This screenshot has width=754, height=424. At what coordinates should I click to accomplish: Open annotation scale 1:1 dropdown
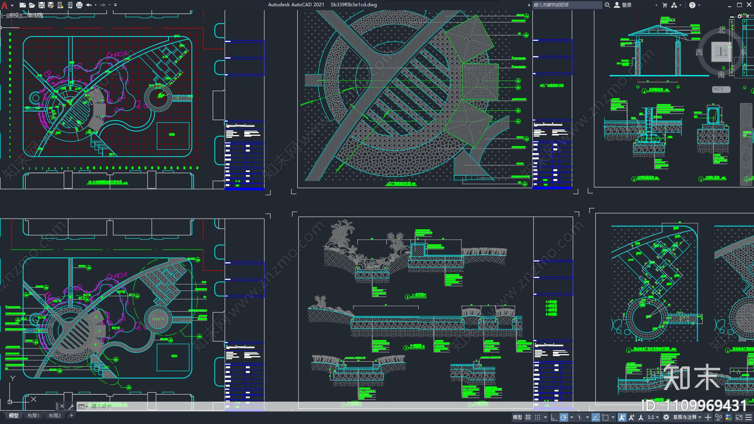point(653,417)
